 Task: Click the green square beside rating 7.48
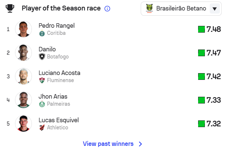tap(201, 29)
